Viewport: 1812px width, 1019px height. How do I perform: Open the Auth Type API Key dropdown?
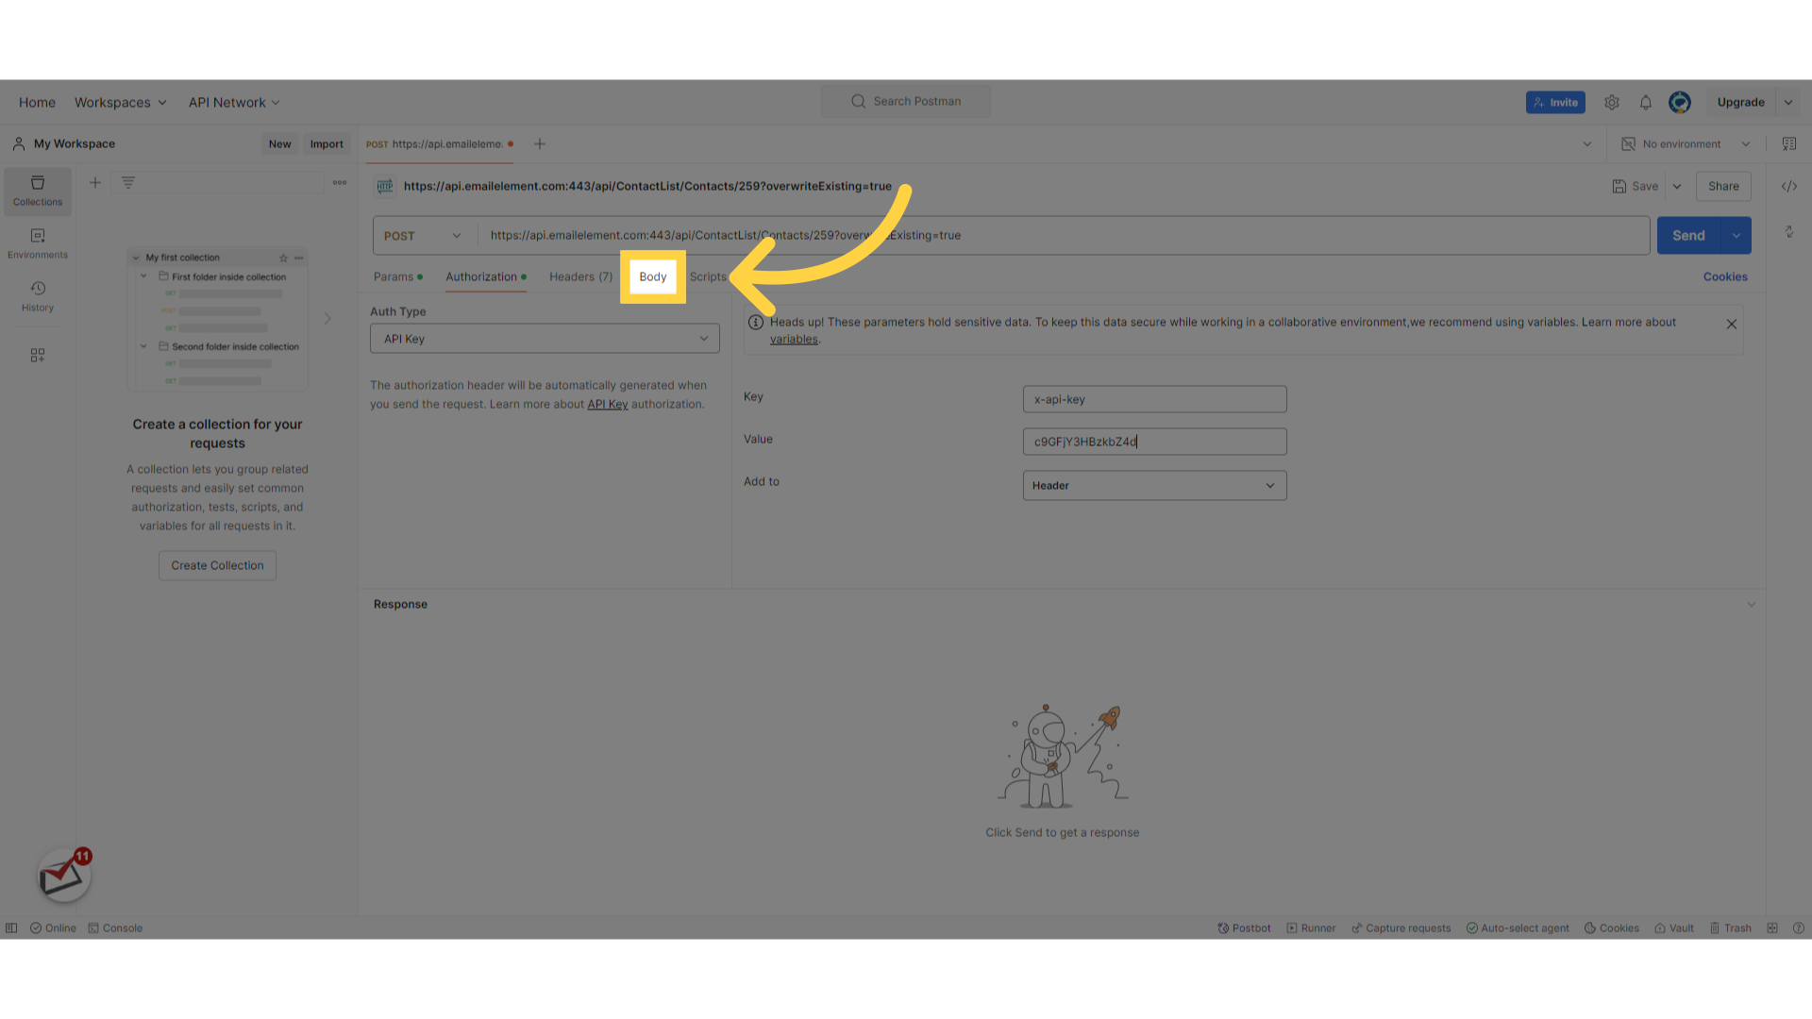click(545, 339)
